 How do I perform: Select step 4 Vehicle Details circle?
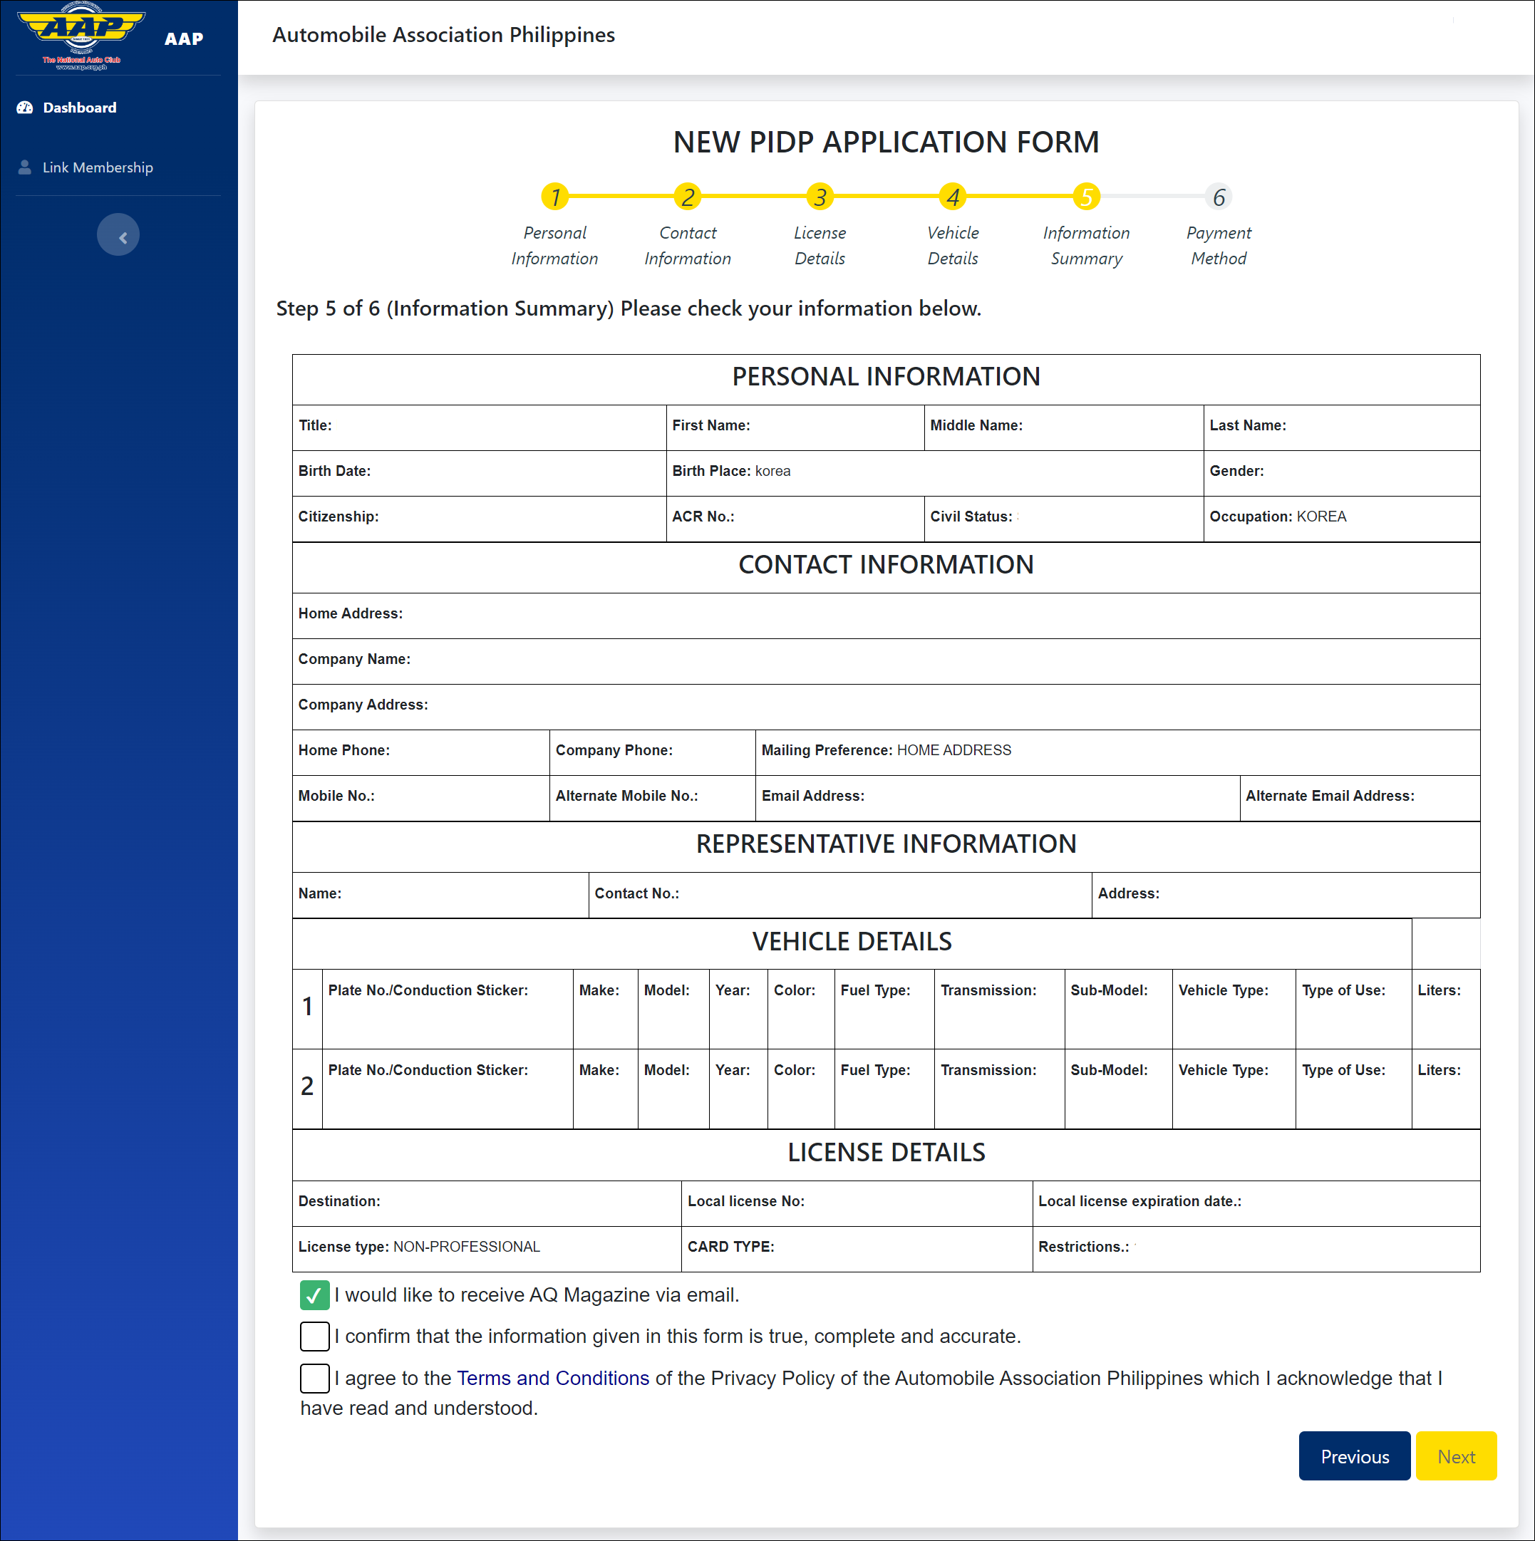click(953, 197)
